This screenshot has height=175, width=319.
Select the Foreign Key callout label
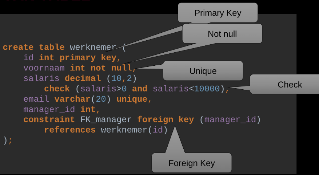[x=191, y=163]
